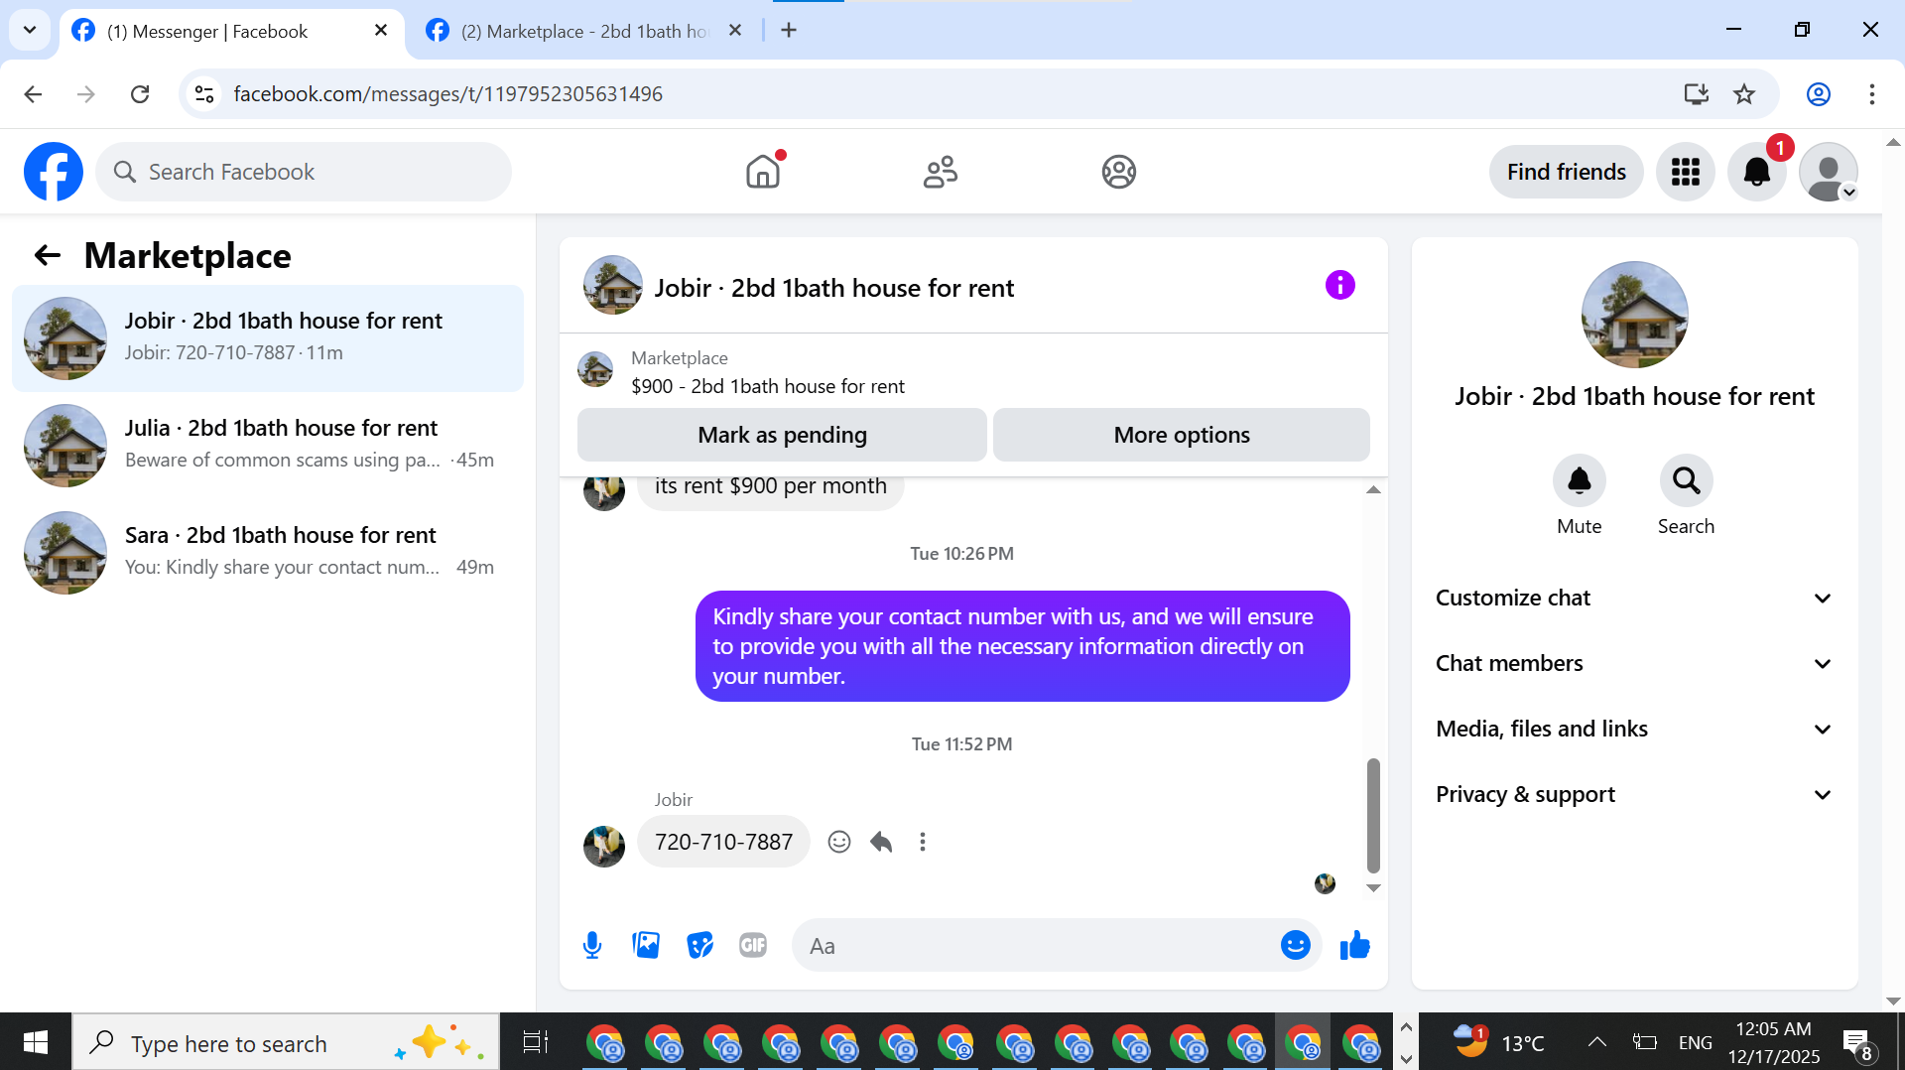Click the Windows taskbar search box
This screenshot has width=1905, height=1070.
[286, 1043]
